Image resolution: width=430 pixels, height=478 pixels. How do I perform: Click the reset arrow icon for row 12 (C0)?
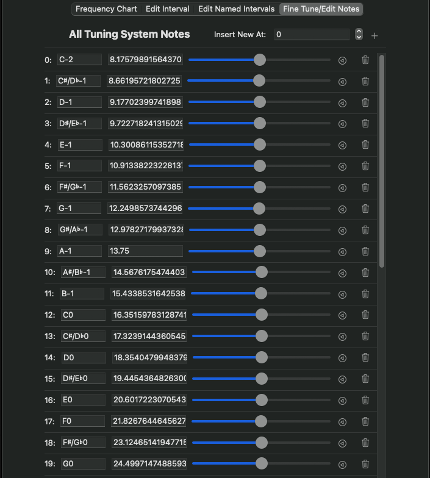[342, 315]
